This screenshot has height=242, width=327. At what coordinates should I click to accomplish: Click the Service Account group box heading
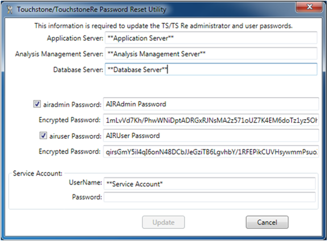[x=37, y=173]
